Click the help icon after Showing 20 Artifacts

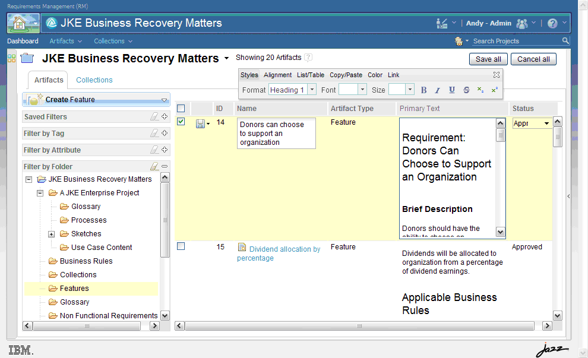tap(308, 58)
